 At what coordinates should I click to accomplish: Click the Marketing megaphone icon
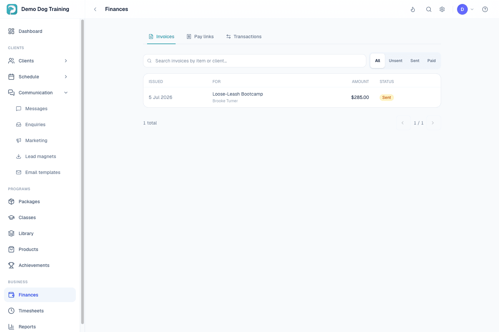click(x=19, y=140)
